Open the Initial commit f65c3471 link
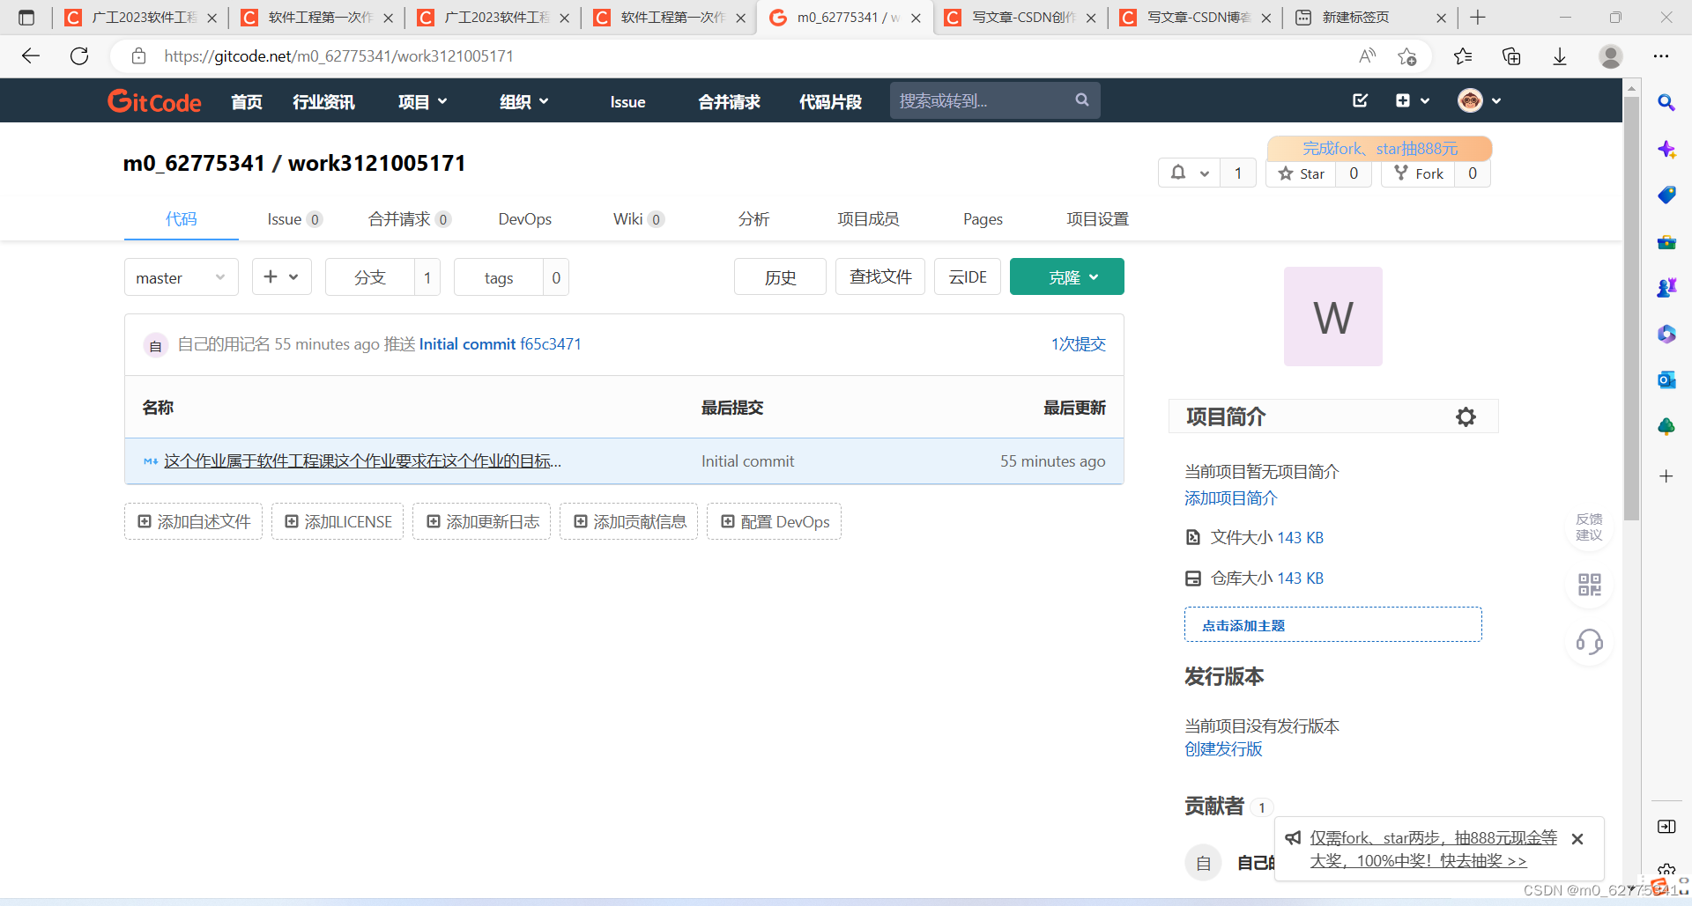The width and height of the screenshot is (1692, 906). [500, 344]
